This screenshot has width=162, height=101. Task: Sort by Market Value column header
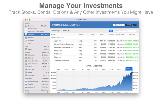click(x=120, y=34)
